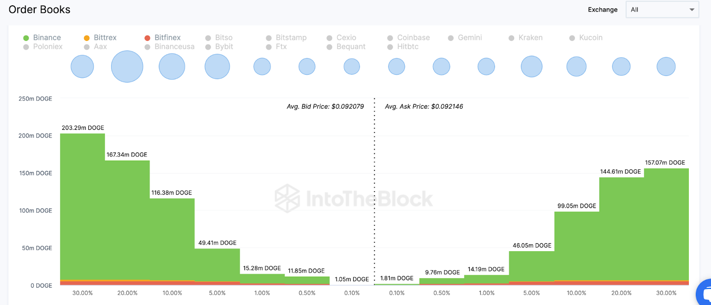Click the bubble above the 30.00% ask bar
Screen dimensions: 711x305
point(666,67)
